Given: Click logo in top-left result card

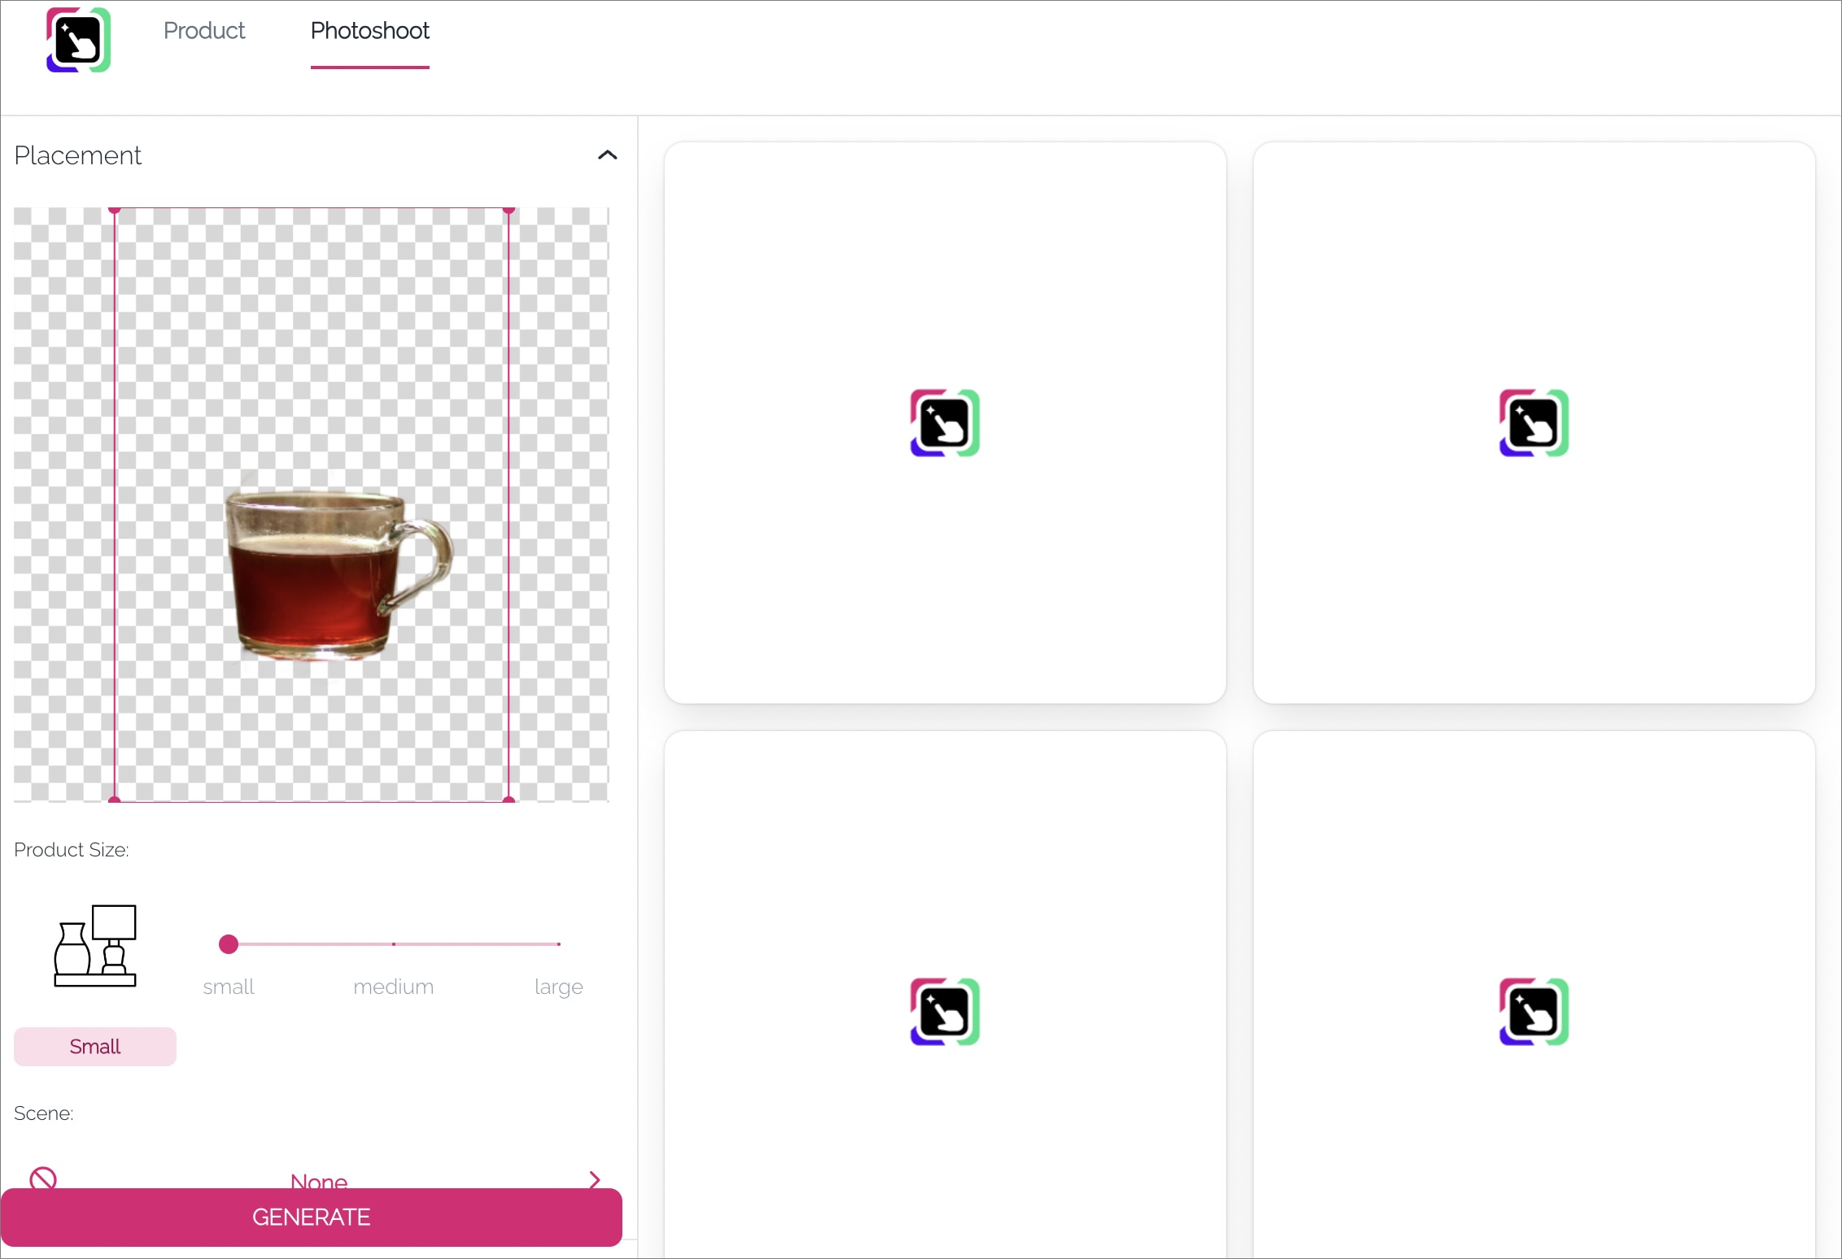Looking at the screenshot, I should coord(945,423).
